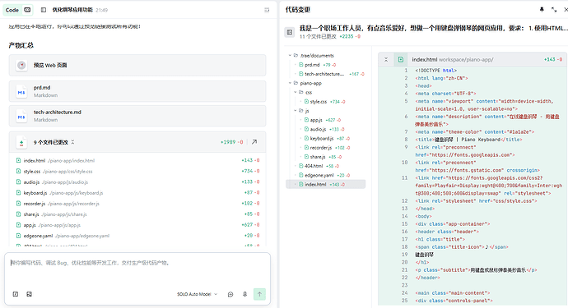
Task: Select recorder.js in the changed files list
Action: [x=137, y=204]
